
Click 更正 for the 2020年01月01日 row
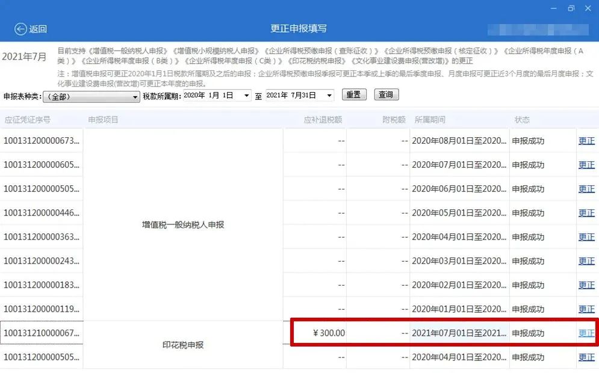pos(586,309)
